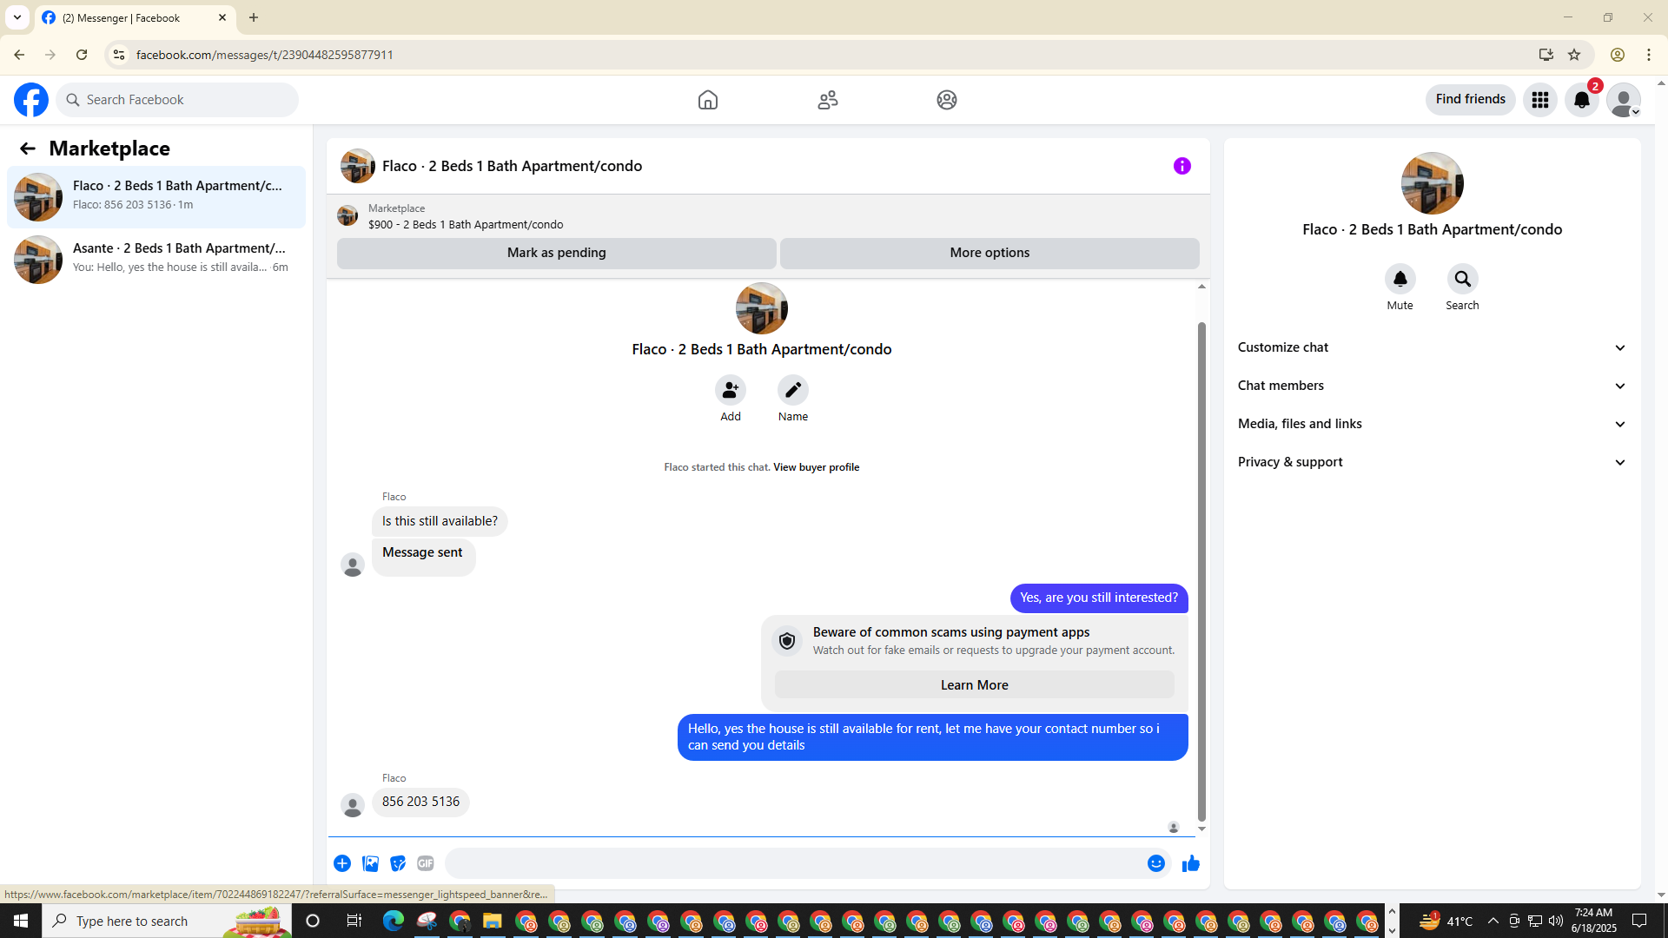Open the Facebook menu grid icon

[x=1540, y=100]
